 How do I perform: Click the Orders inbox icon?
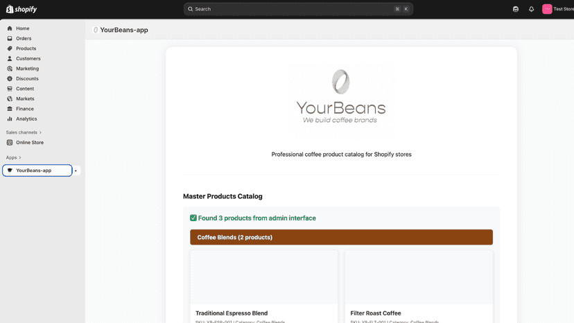click(10, 38)
